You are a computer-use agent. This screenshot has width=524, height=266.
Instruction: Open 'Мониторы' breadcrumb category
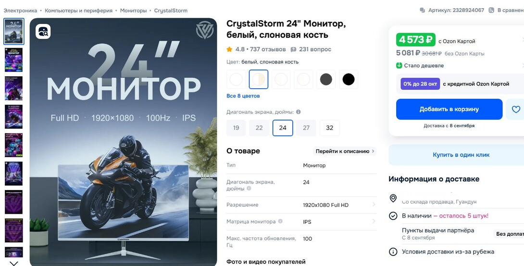pos(133,11)
